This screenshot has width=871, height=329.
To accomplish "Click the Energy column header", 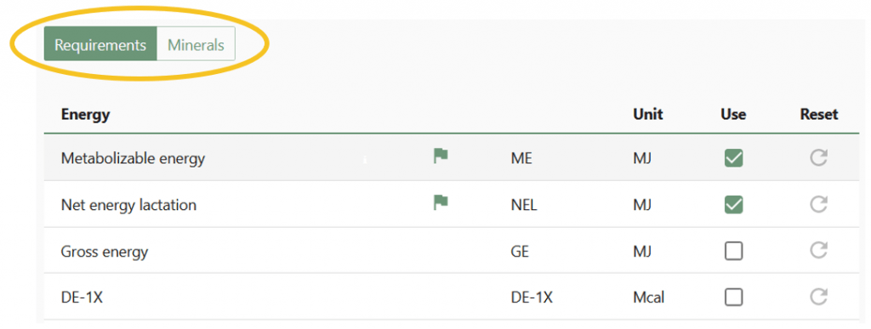I will (x=86, y=115).
